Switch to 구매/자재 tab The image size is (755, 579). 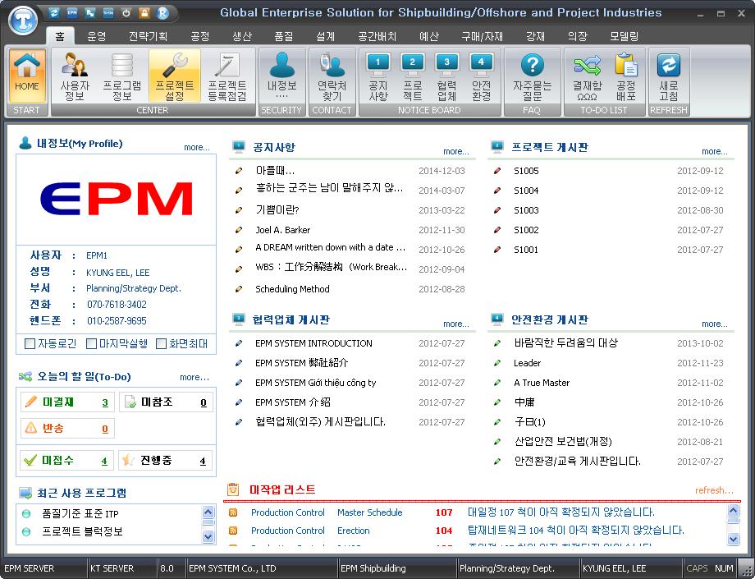point(482,36)
